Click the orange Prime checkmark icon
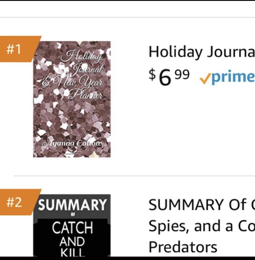This screenshot has width=255, height=260. tap(205, 78)
